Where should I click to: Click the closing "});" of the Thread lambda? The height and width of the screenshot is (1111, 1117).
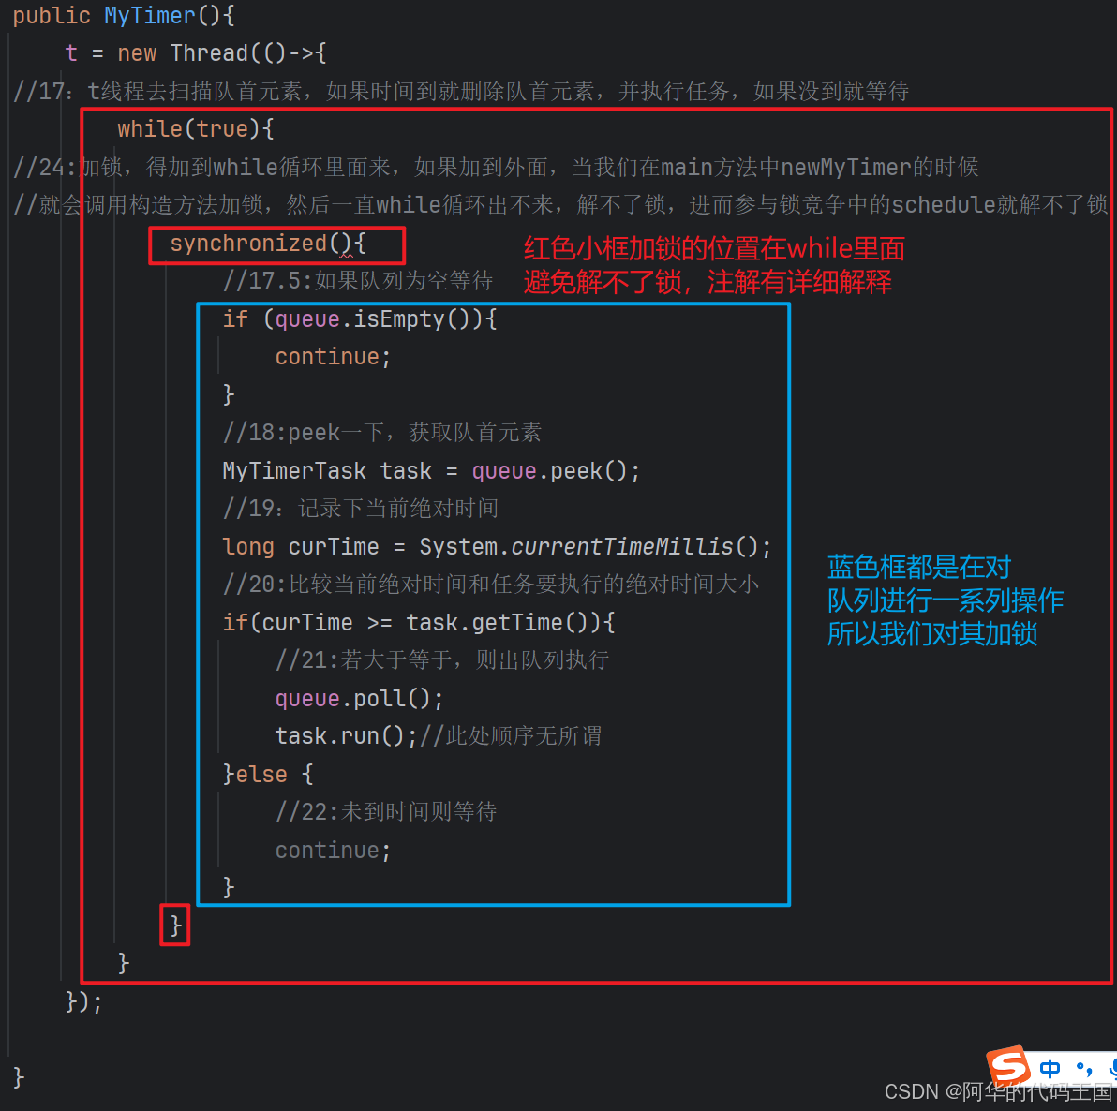(x=84, y=1002)
